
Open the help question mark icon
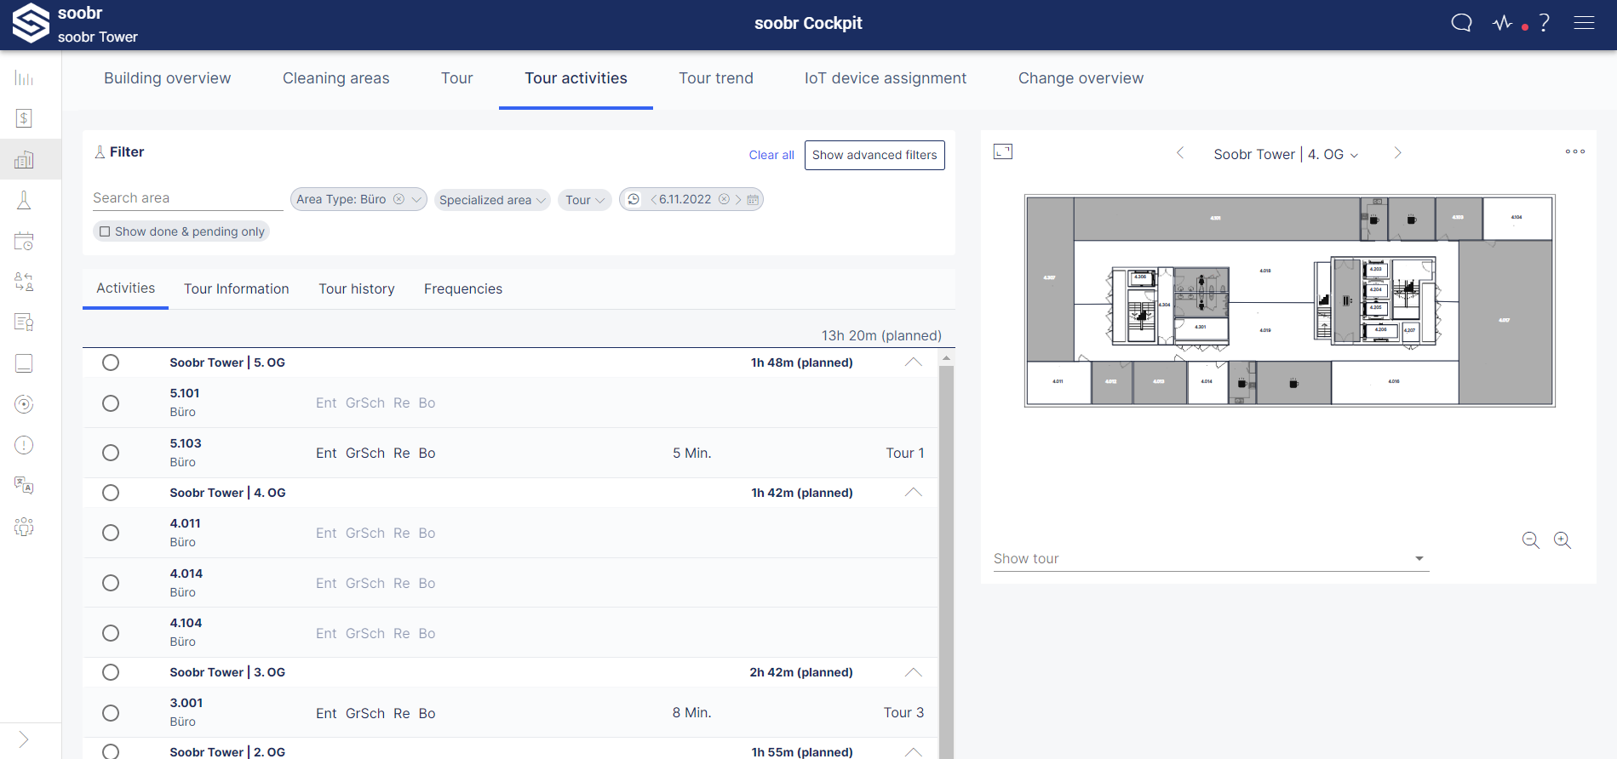click(1544, 23)
